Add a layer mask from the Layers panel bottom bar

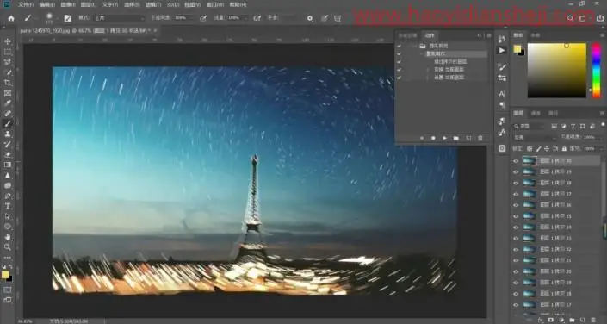point(551,320)
